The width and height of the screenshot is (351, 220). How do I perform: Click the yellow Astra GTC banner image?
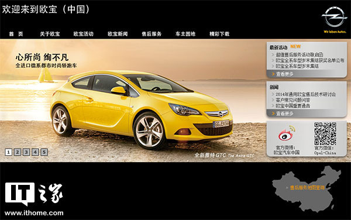(x=142, y=109)
